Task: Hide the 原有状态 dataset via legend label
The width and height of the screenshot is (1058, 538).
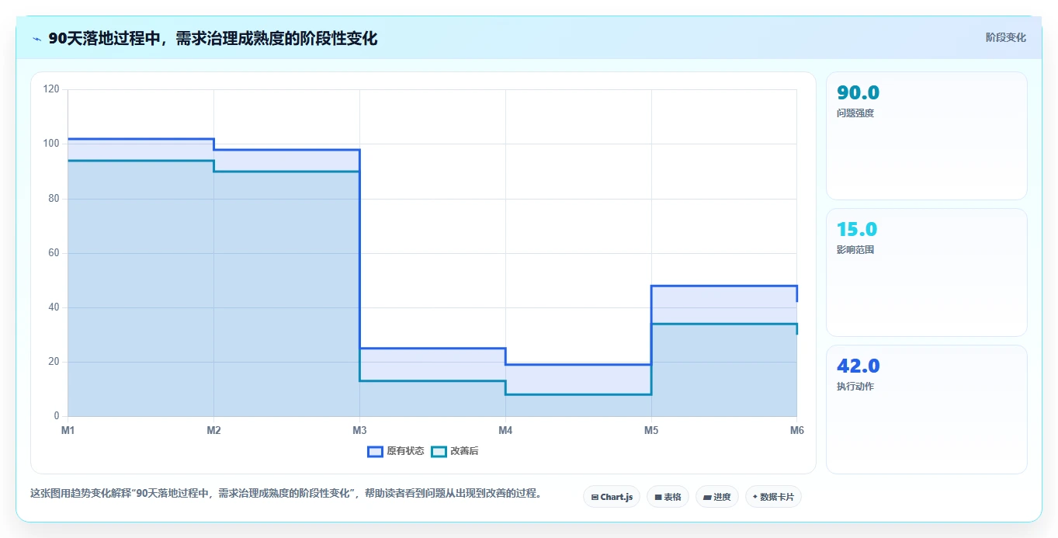Action: [405, 451]
